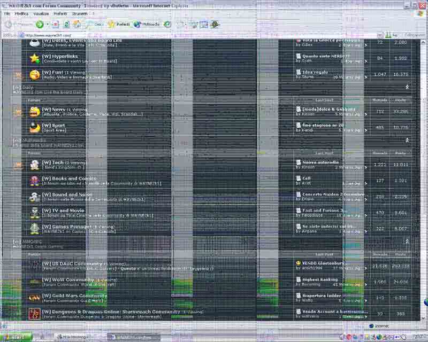Click the character icon beside [W] Tech

35,165
